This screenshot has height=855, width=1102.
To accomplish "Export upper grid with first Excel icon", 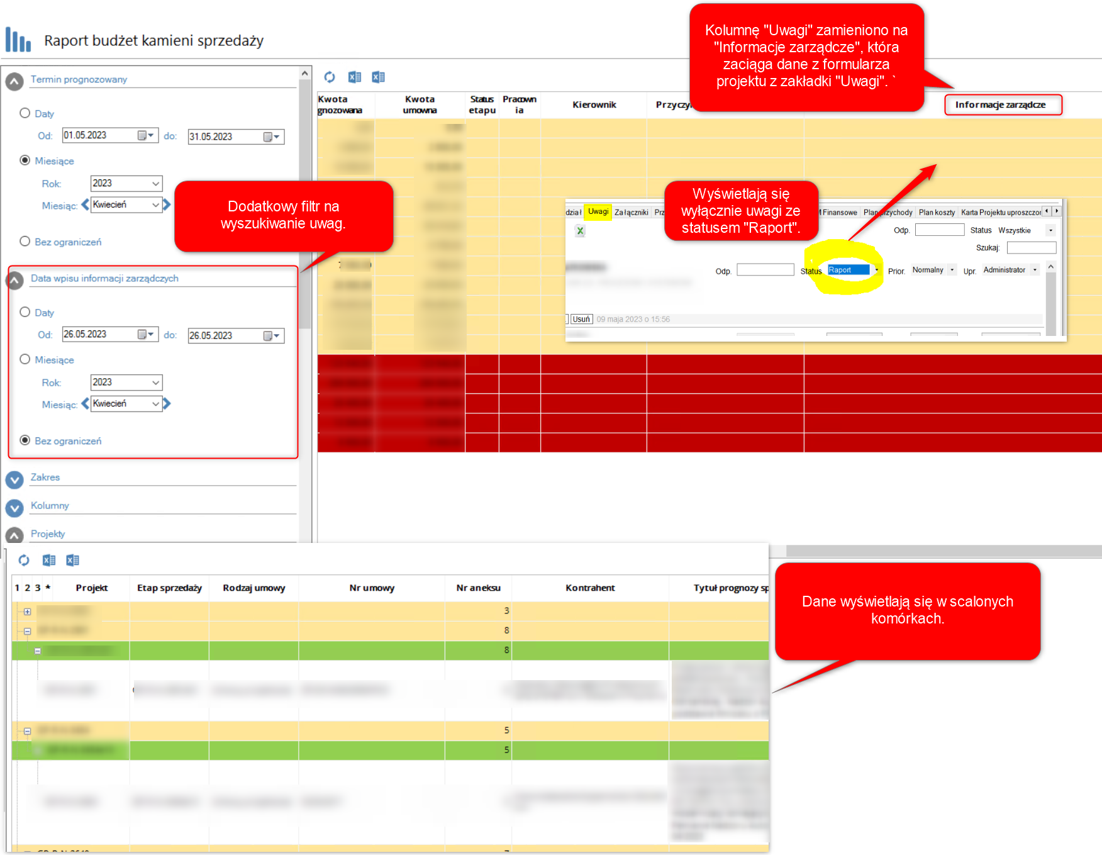I will point(355,77).
